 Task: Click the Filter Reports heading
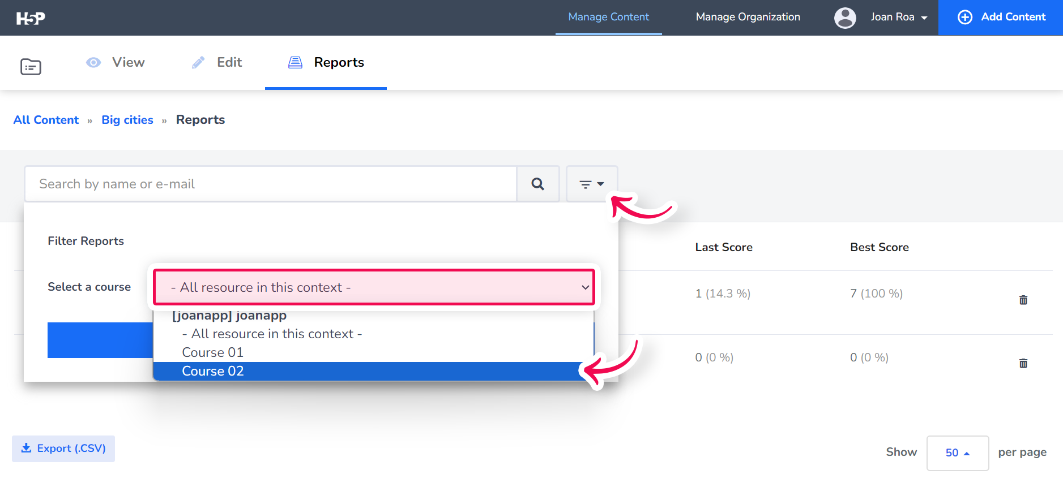coord(86,241)
